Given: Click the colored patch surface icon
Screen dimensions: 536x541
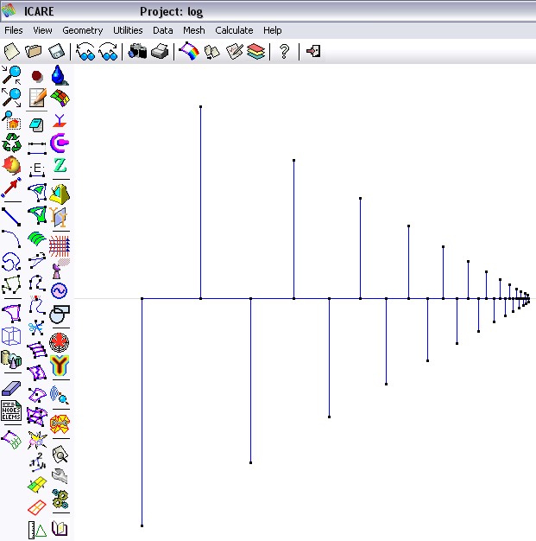Looking at the screenshot, I should [x=60, y=98].
